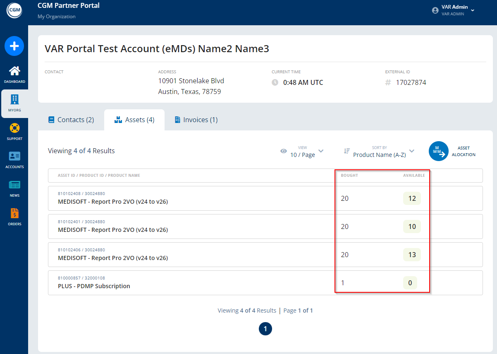Go to Accounts in the sidebar

point(14,157)
